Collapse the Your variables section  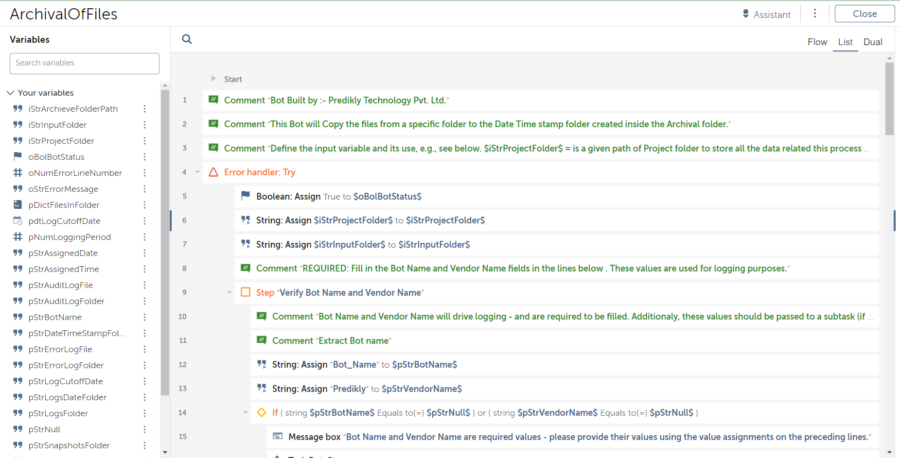click(x=10, y=93)
